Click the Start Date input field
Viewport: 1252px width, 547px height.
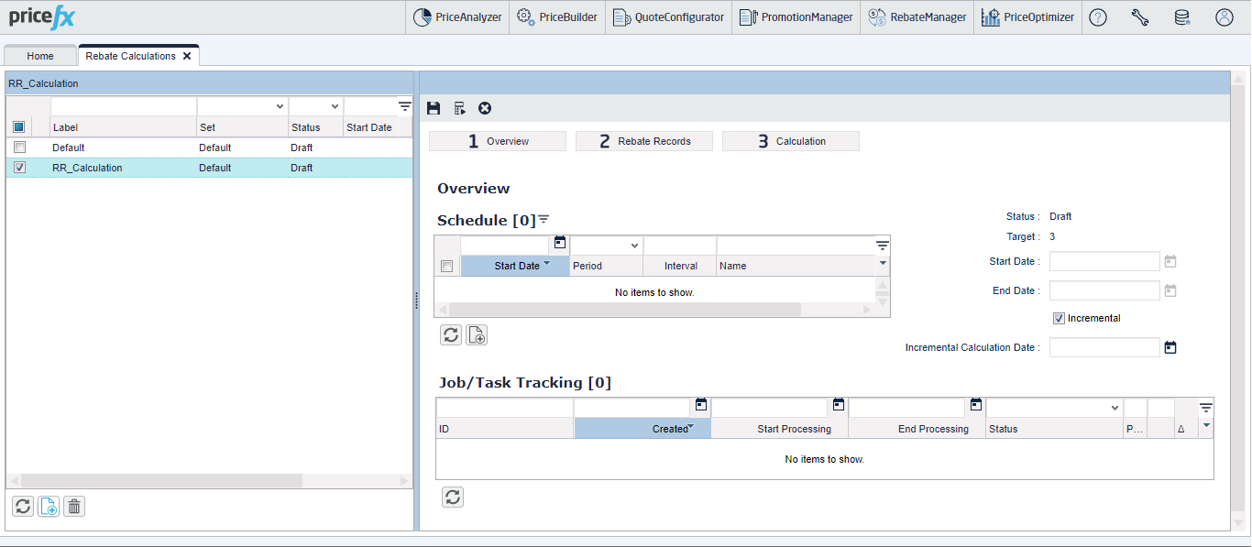(1104, 261)
